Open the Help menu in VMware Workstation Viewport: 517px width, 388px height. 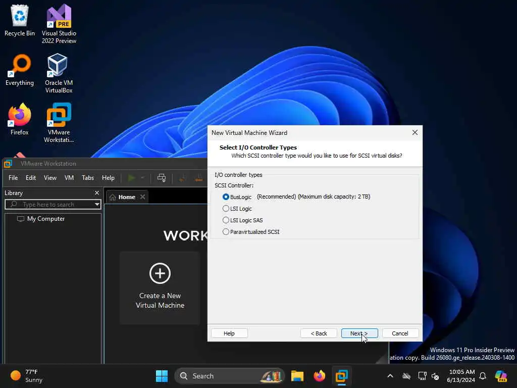coord(108,178)
